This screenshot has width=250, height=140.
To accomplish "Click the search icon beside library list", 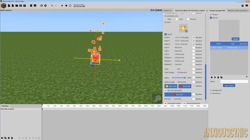I will click(x=246, y=77).
